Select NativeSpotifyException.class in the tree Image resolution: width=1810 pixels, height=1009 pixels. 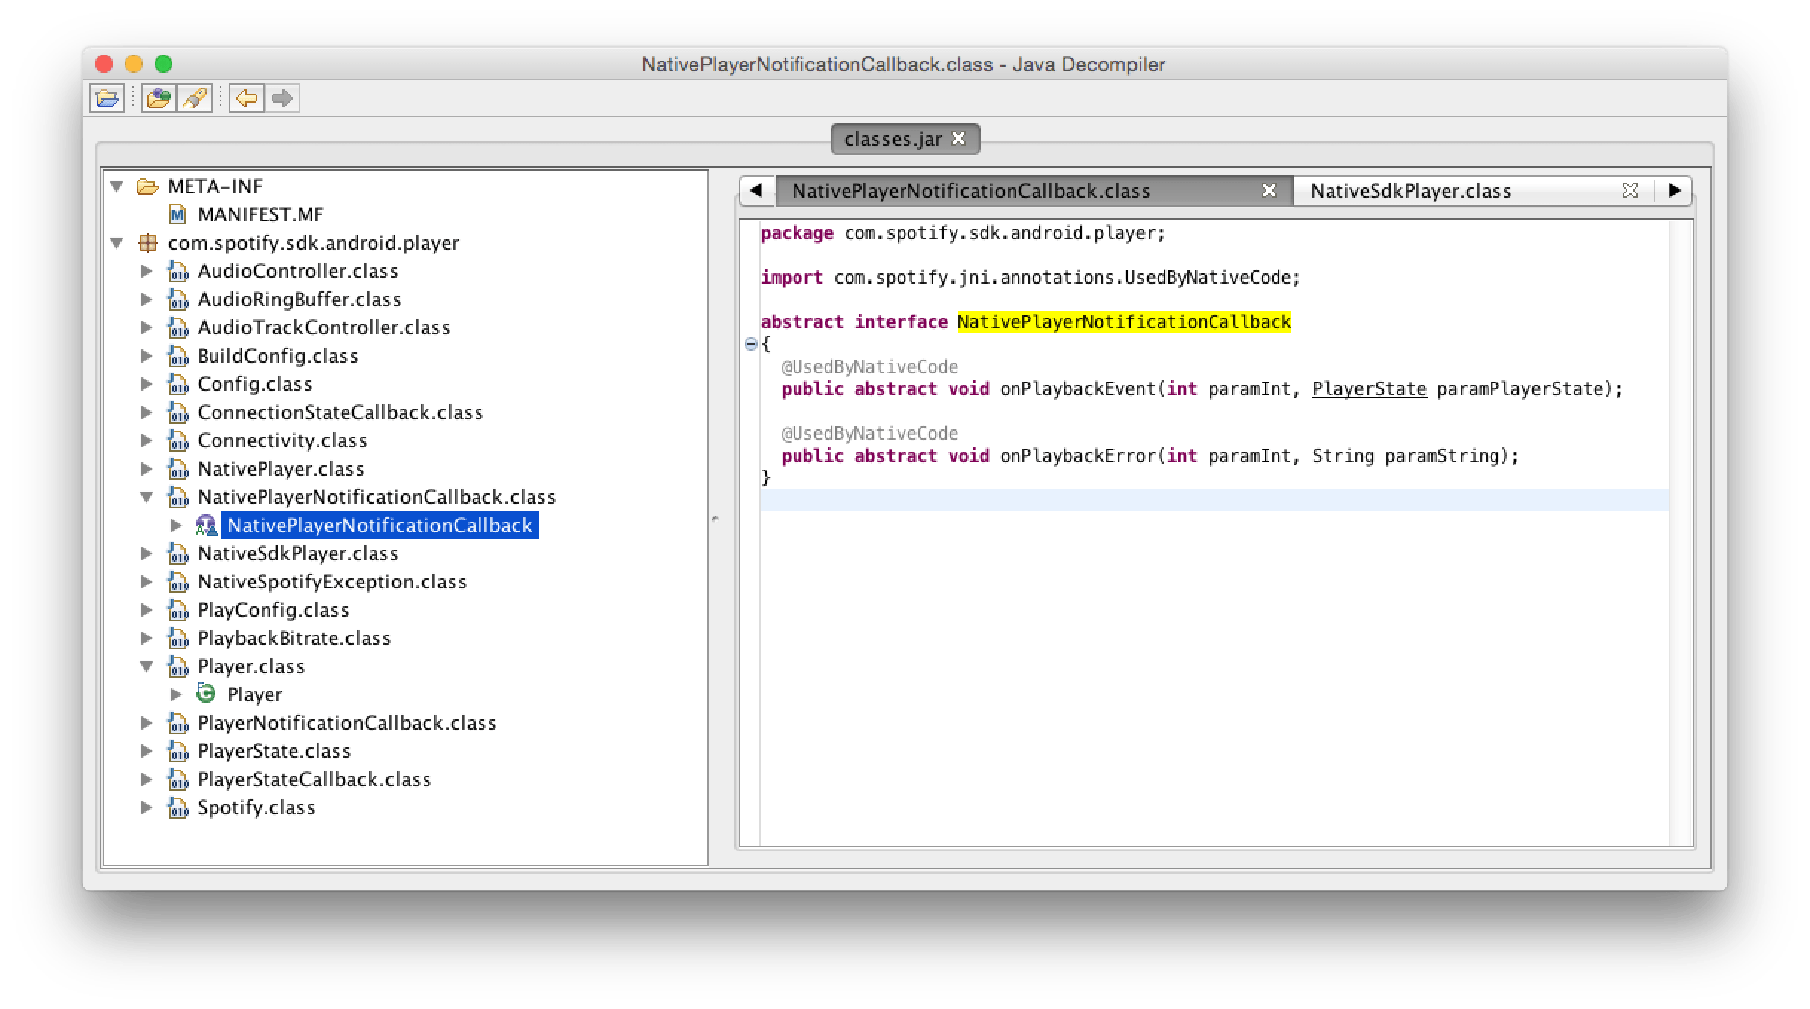(332, 582)
